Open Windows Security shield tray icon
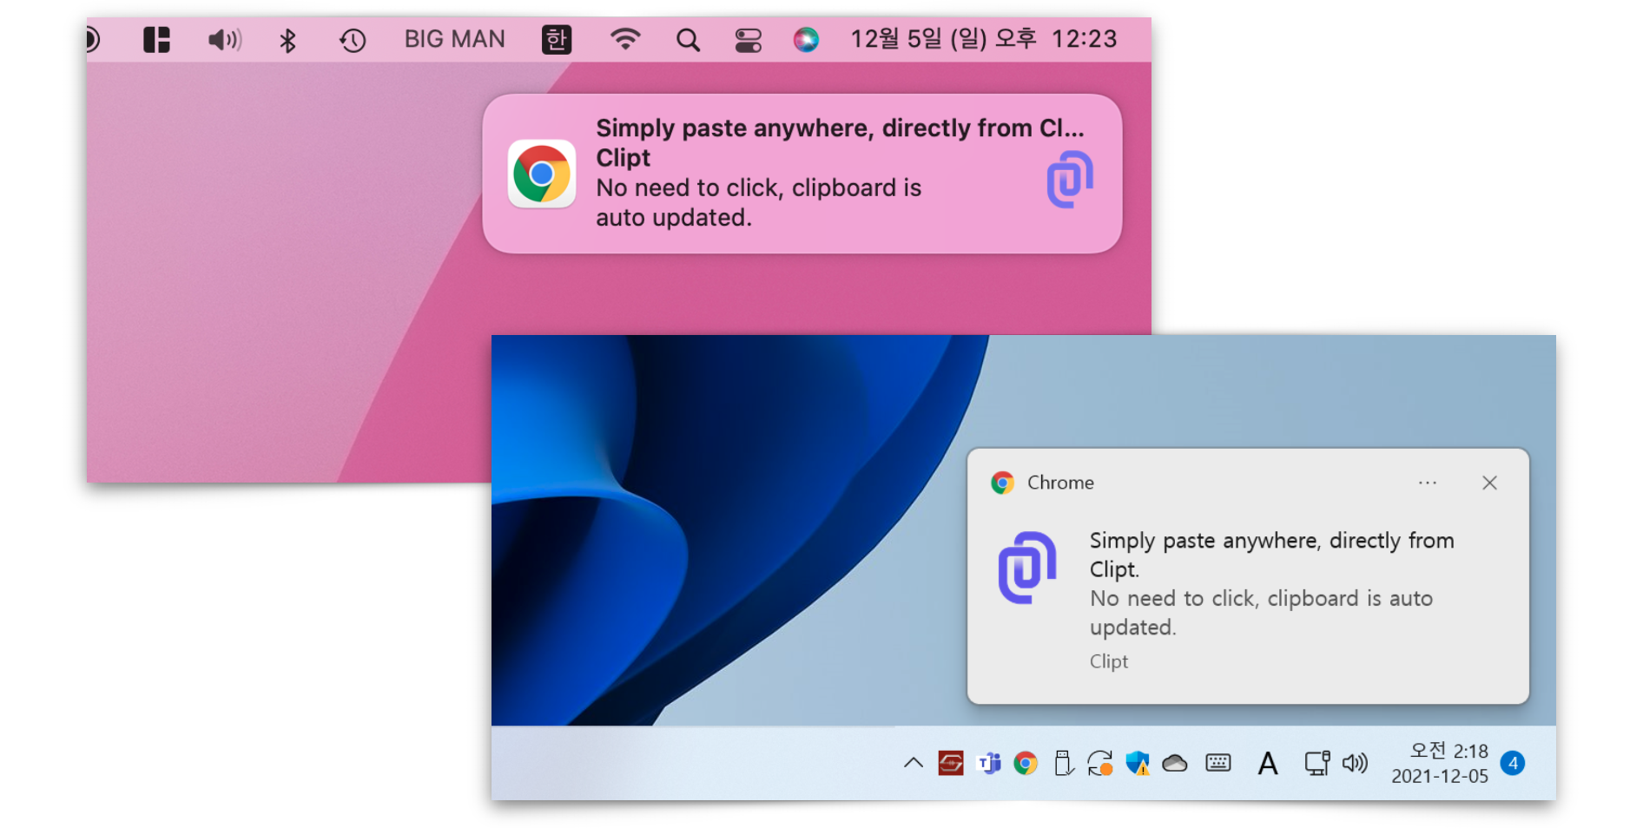 click(x=1138, y=763)
